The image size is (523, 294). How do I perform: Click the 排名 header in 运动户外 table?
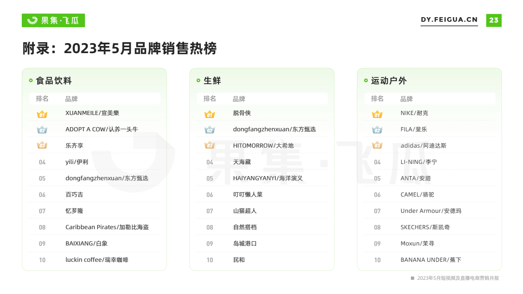(377, 99)
